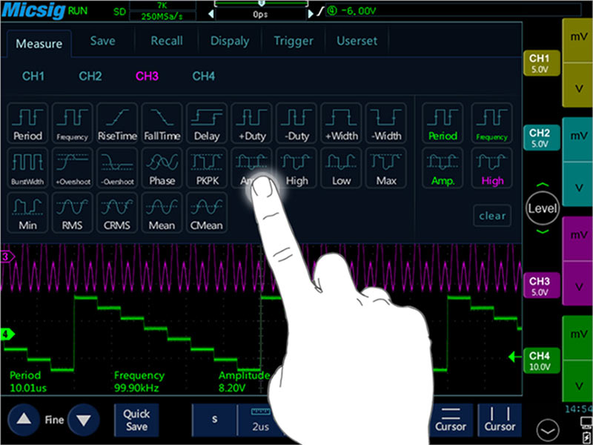Choose the Delay measurement icon
Screen dimensions: 593x445
[207, 123]
